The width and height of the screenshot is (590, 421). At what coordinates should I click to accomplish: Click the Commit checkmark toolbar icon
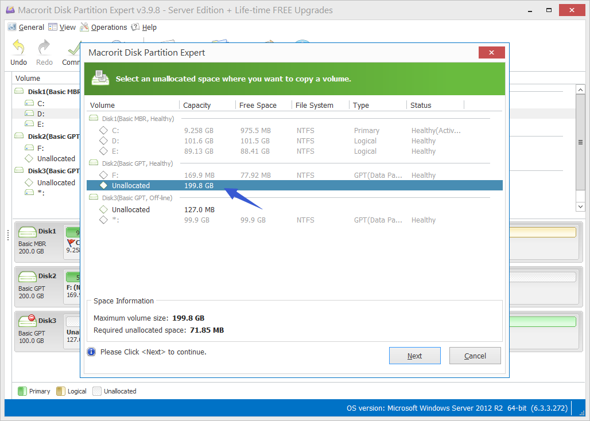tap(73, 48)
